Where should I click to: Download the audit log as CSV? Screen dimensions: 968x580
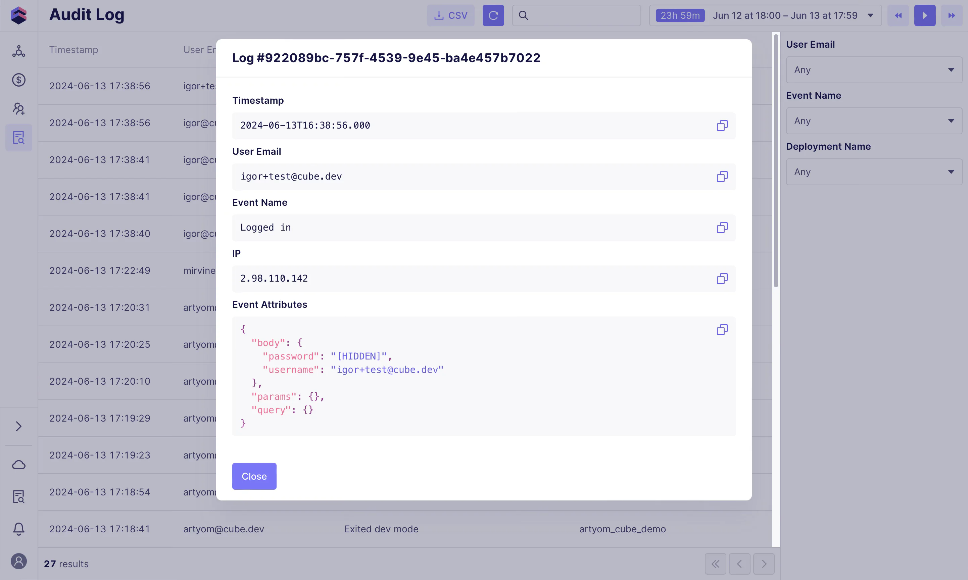(450, 15)
